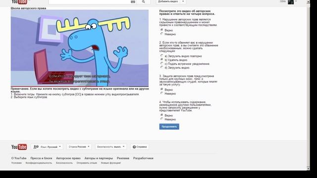Open the Авторское право footer link

(x=68, y=158)
